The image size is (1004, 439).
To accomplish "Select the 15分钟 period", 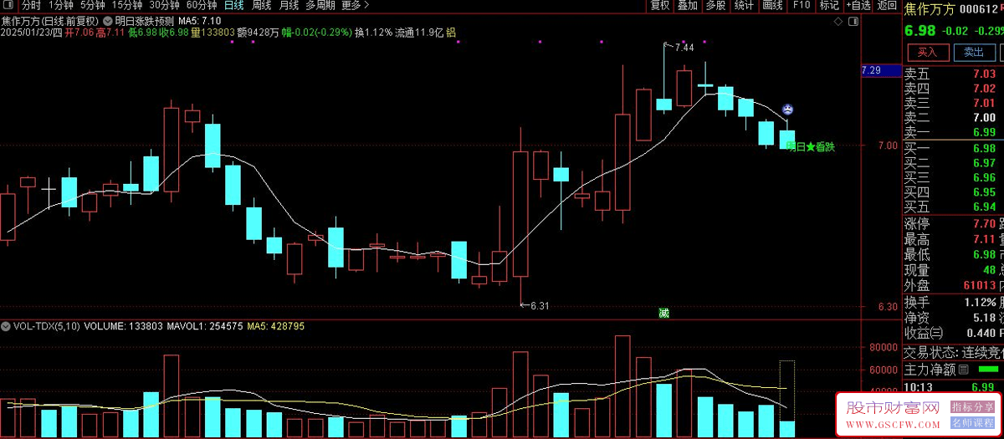I will click(x=127, y=5).
